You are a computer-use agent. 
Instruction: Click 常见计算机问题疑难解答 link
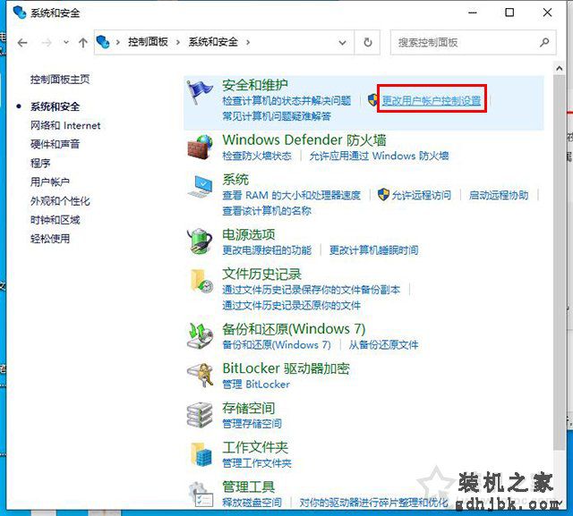coord(277,116)
